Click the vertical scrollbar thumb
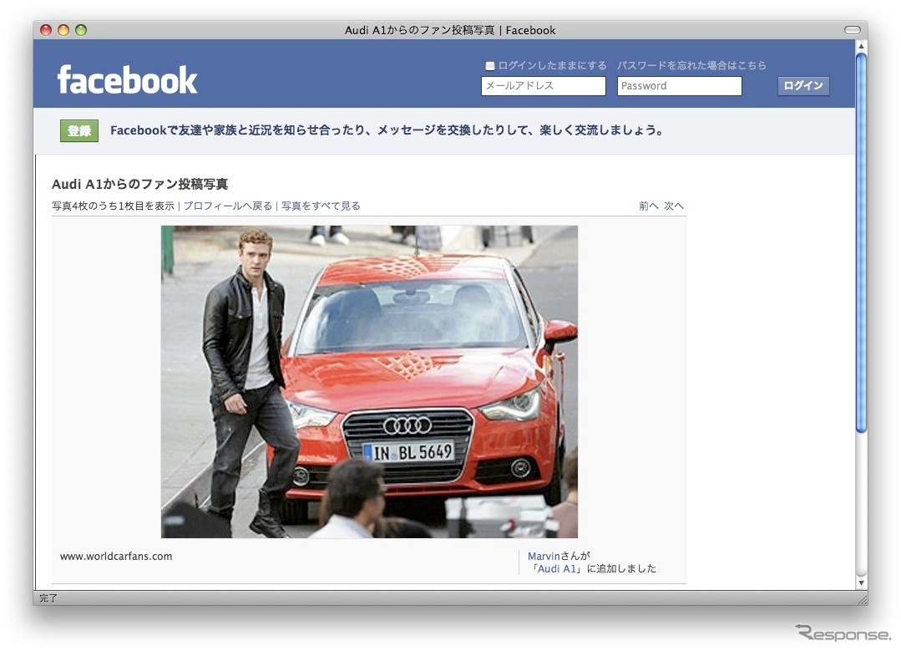 tap(861, 242)
